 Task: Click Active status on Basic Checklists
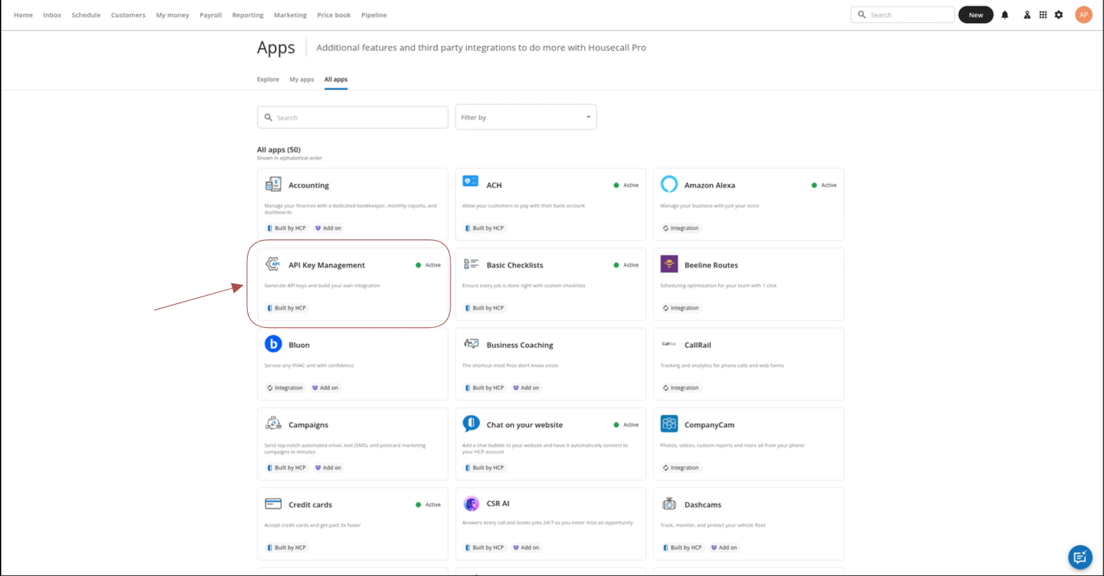(x=626, y=265)
